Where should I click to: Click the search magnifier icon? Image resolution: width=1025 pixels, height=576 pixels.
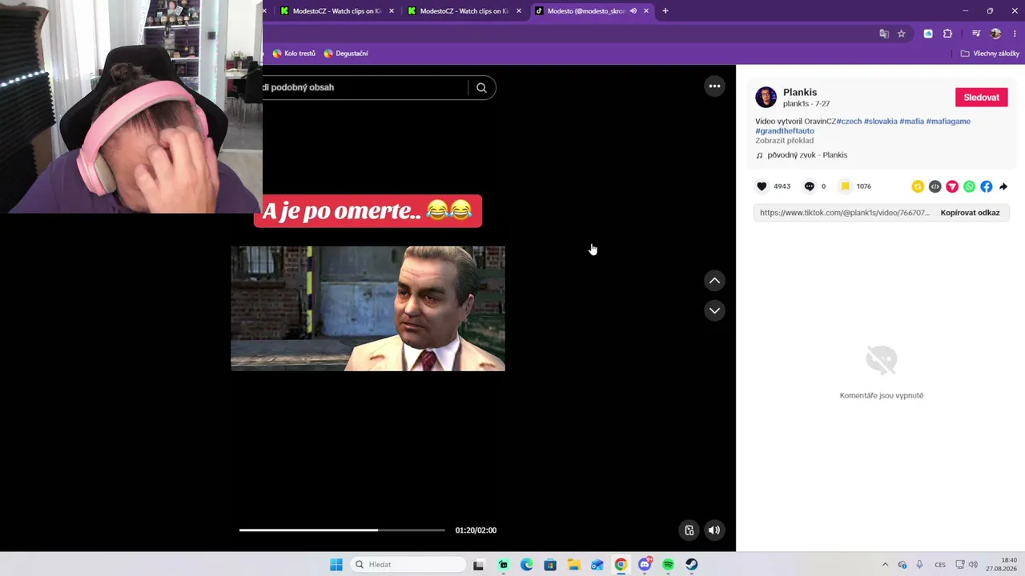[481, 88]
